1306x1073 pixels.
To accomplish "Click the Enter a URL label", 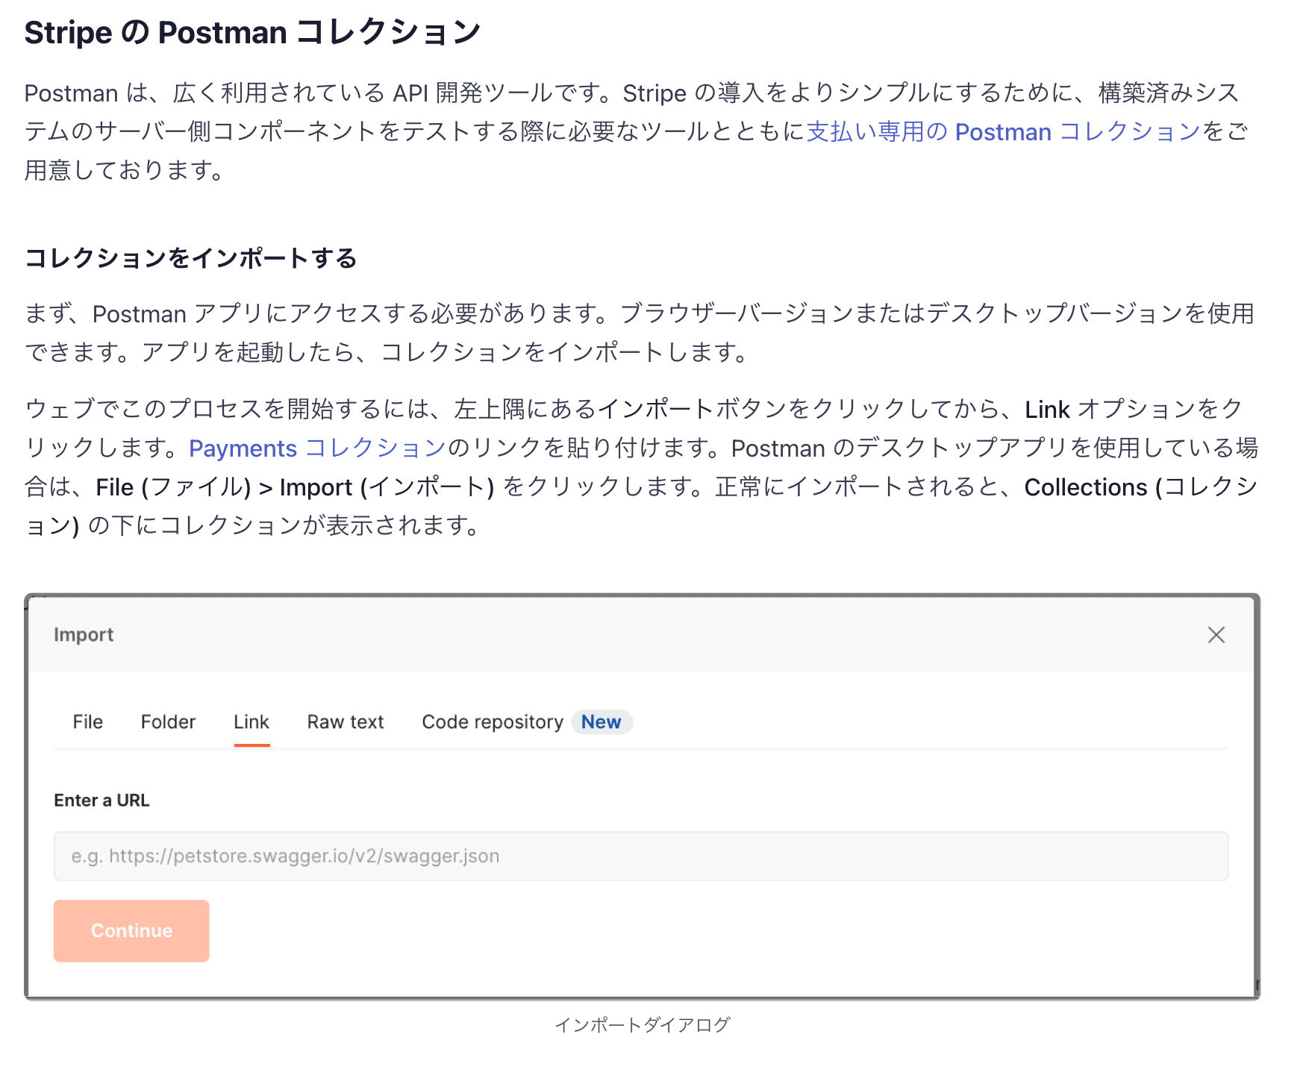I will [x=101, y=800].
